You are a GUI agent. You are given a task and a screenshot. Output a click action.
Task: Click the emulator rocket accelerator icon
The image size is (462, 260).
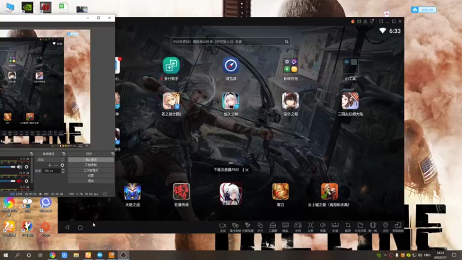[x=248, y=225]
